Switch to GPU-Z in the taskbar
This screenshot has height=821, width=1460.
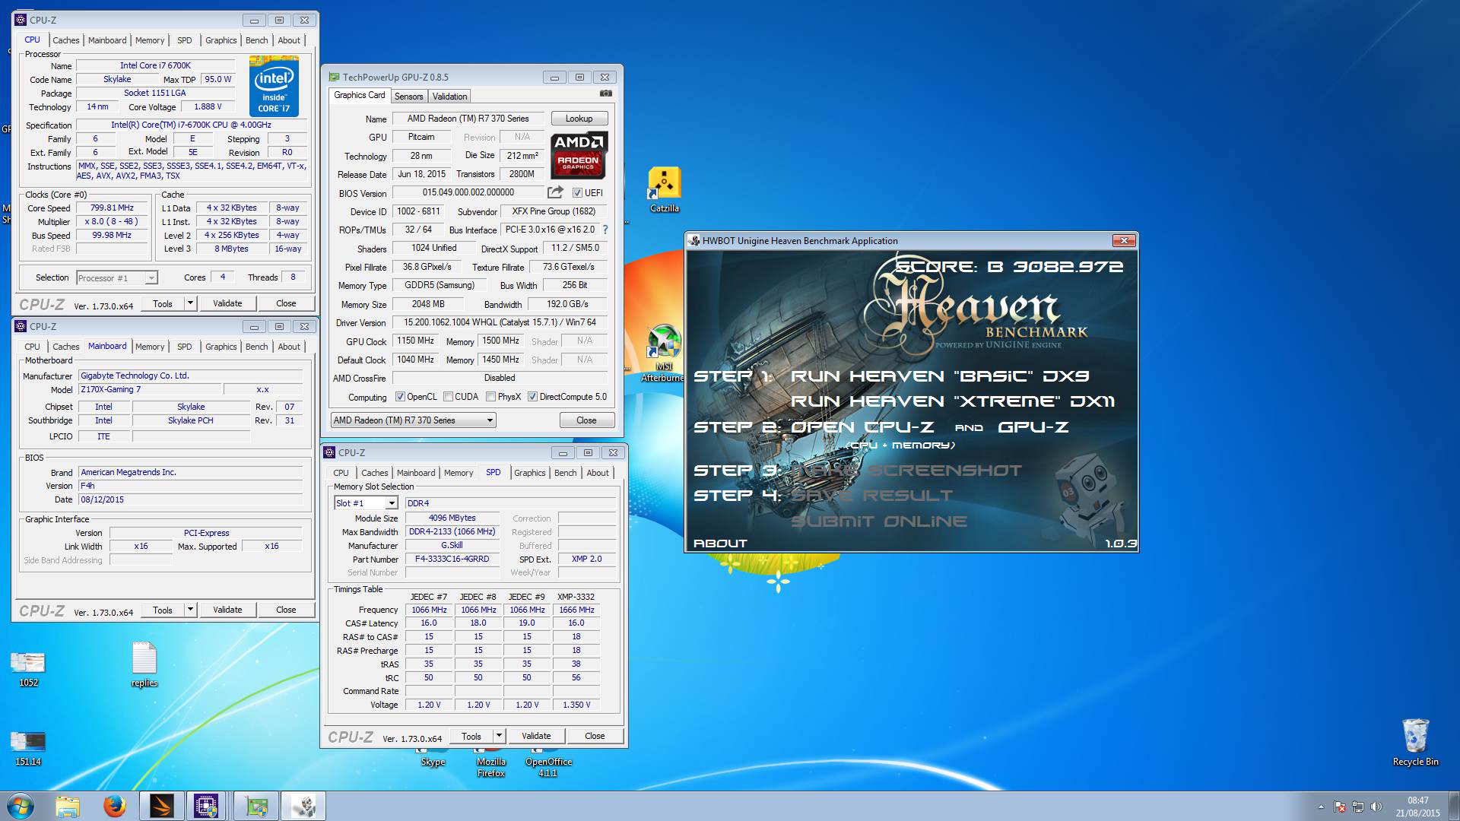[256, 806]
